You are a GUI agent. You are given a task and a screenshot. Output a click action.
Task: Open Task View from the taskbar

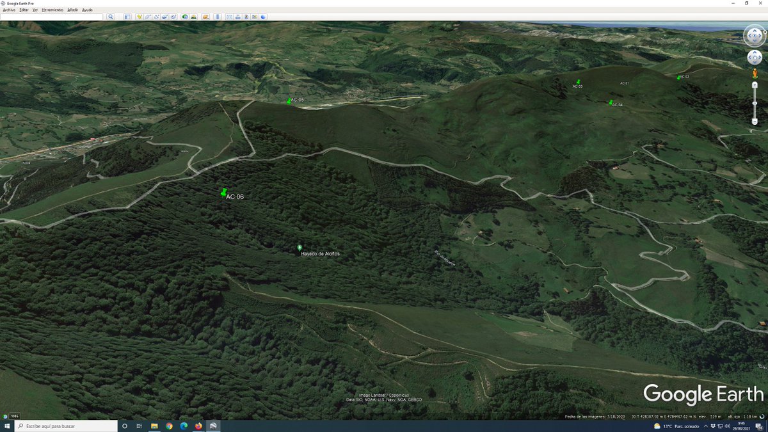139,426
